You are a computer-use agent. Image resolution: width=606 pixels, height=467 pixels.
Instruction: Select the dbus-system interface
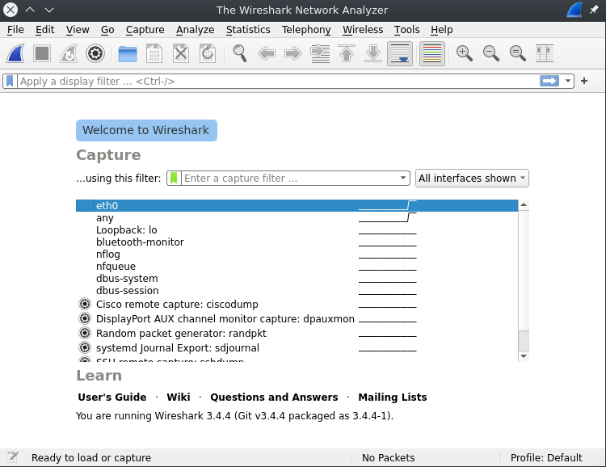(297, 279)
